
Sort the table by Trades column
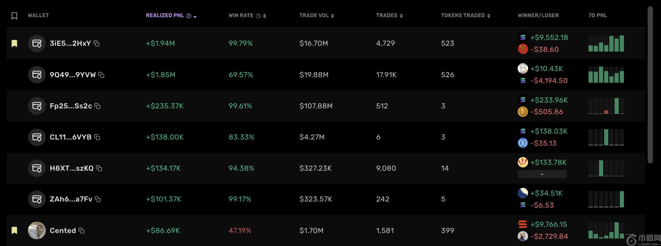click(x=389, y=16)
